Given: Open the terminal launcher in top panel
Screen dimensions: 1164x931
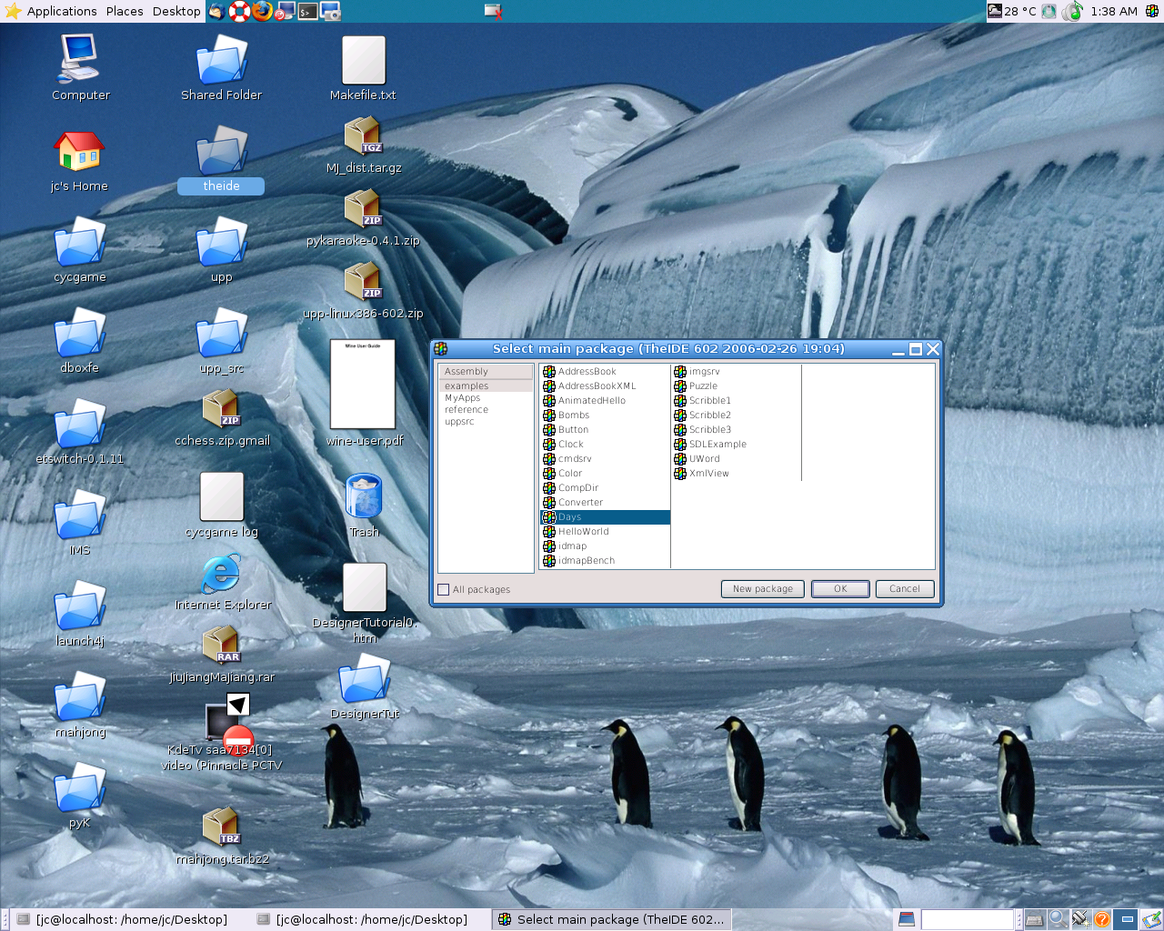Looking at the screenshot, I should point(308,11).
